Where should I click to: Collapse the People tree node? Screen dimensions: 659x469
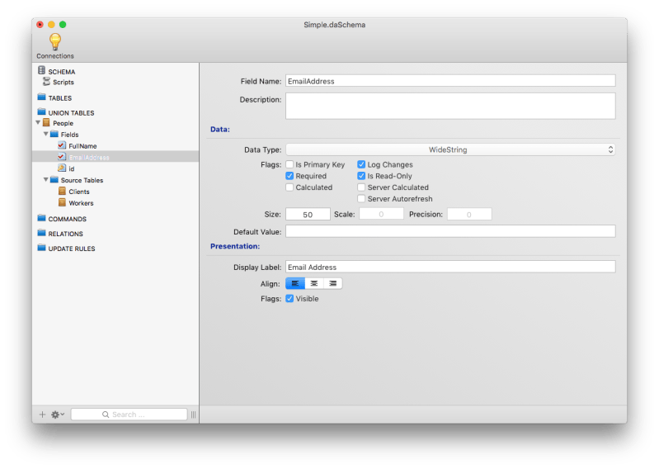38,123
